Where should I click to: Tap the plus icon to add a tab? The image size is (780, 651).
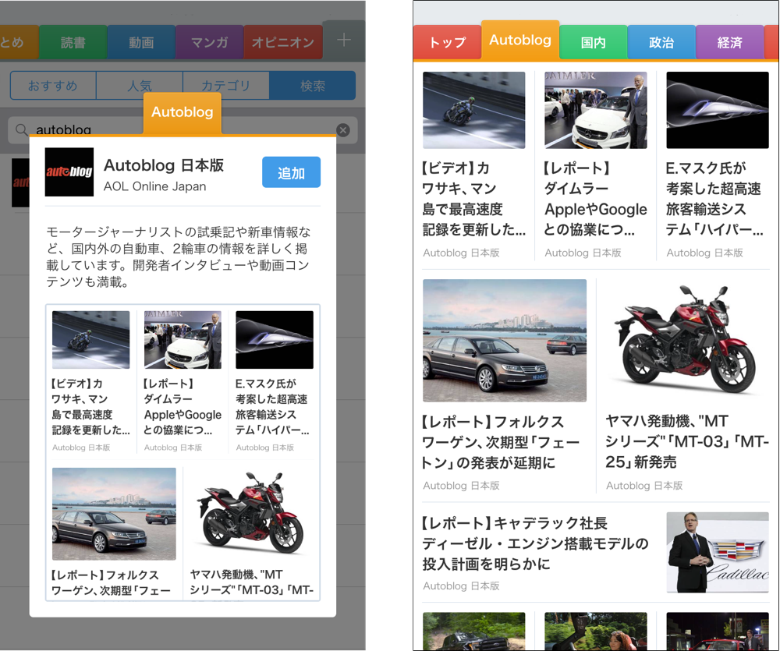point(344,41)
